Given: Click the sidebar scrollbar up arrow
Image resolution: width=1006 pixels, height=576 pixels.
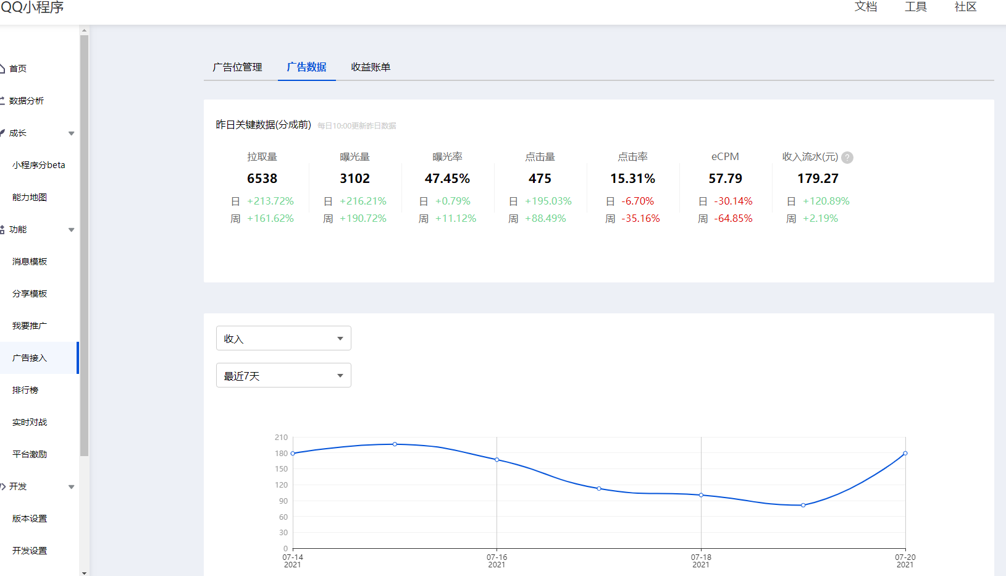Looking at the screenshot, I should pos(84,30).
